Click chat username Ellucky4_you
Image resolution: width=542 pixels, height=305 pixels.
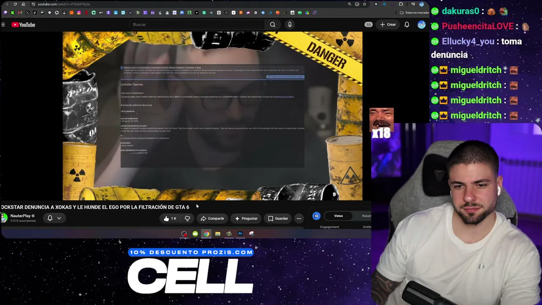point(467,42)
